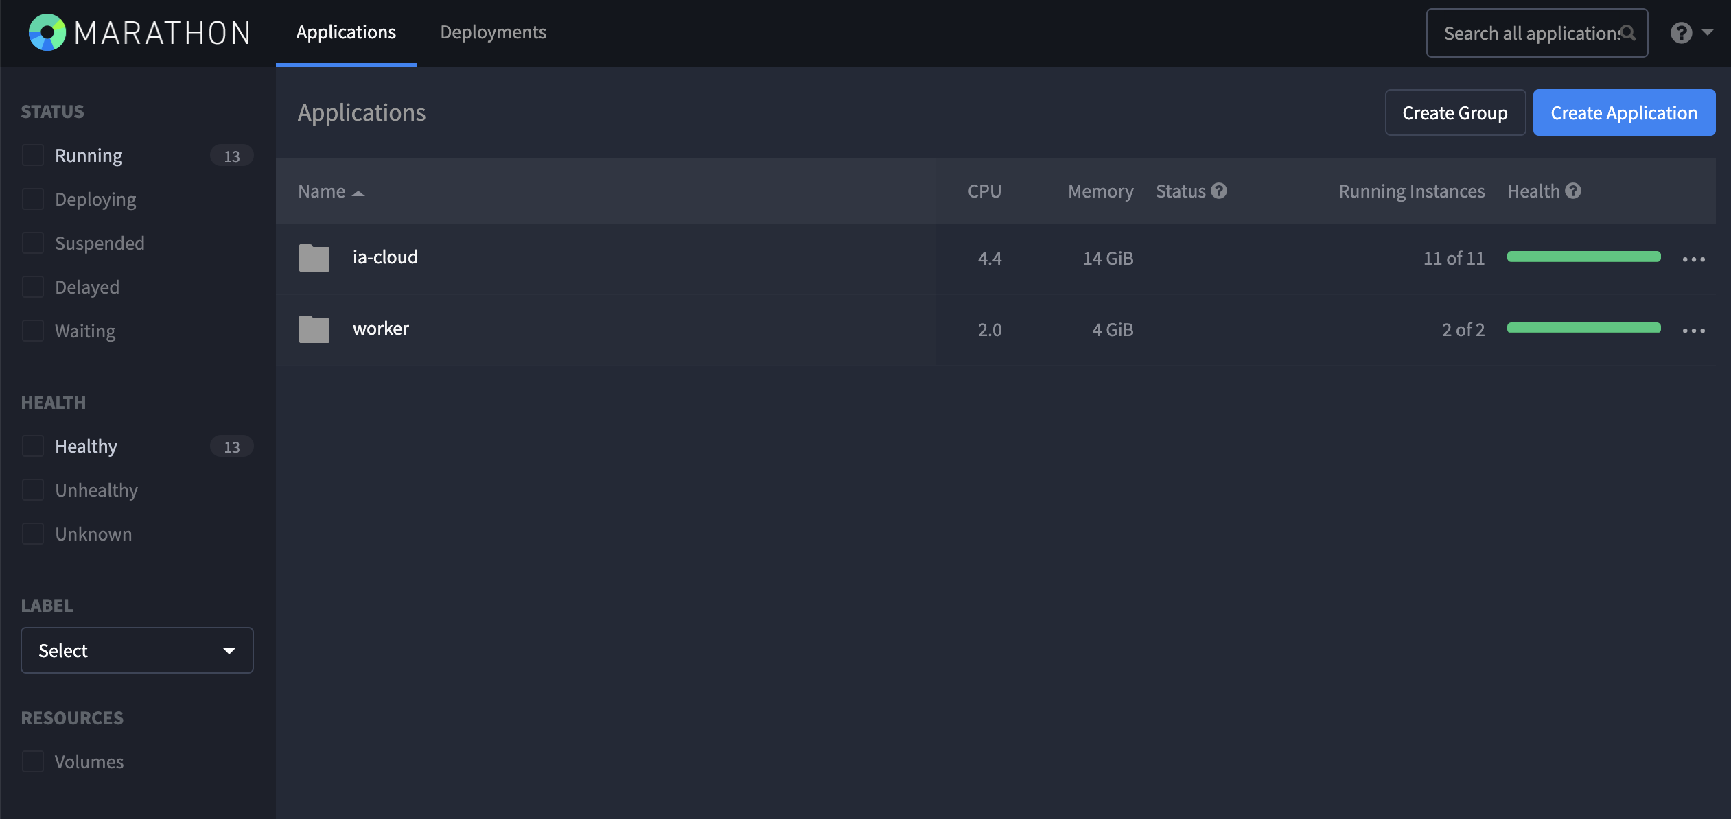1731x819 pixels.
Task: Check the Waiting status filter
Action: pos(33,331)
